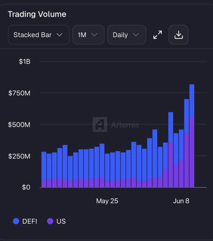Click the Jun 8 date label
Viewport: 213px width, 241px height.
(181, 201)
